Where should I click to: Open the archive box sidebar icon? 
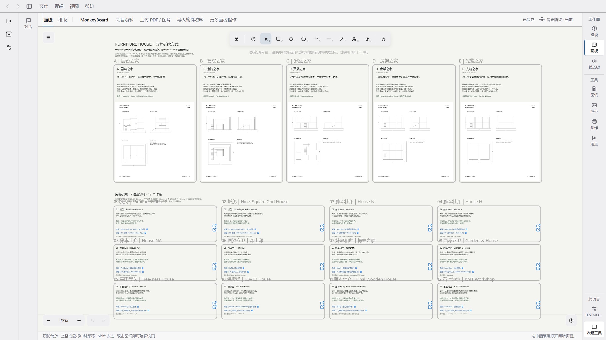point(9,34)
